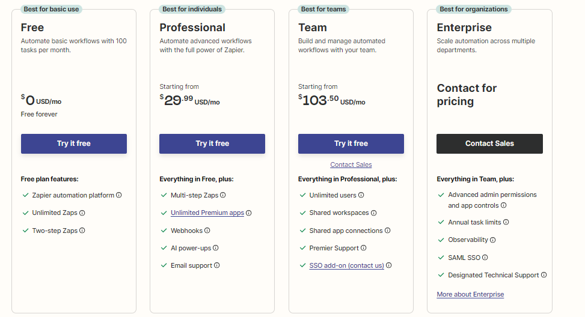Click info icon beside Observability
Viewport: 585px width, 317px height.
point(493,240)
